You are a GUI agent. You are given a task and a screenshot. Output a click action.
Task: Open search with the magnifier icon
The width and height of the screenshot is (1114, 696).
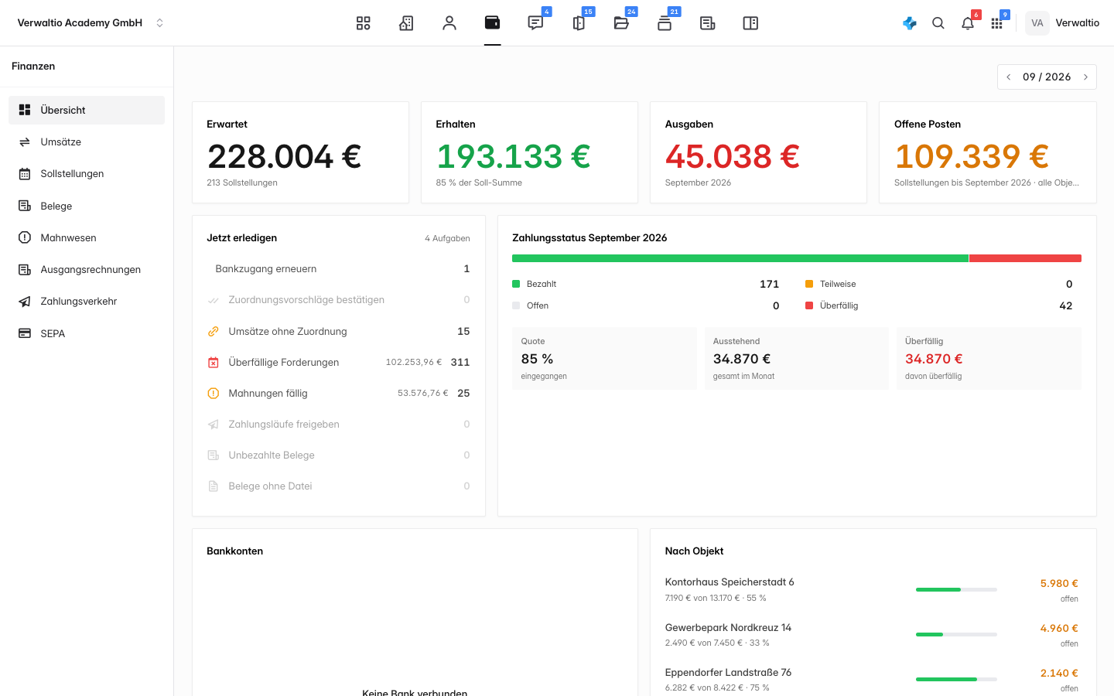tap(938, 23)
